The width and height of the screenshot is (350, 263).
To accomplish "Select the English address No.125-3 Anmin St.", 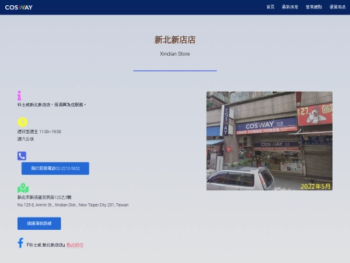I will [73, 205].
